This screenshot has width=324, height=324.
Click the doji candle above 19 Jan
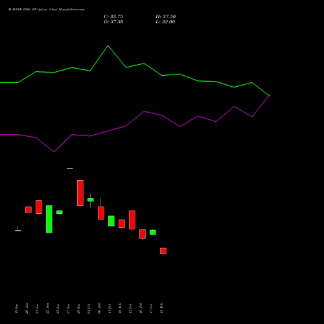pyautogui.click(x=18, y=230)
